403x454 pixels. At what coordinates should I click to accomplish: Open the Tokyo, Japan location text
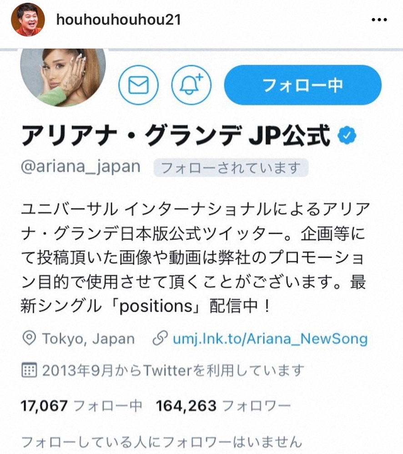[89, 339]
